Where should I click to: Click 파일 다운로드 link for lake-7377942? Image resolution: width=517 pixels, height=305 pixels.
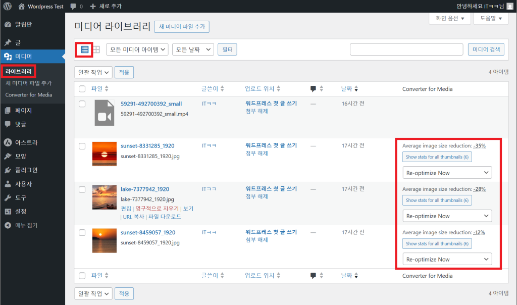point(165,217)
